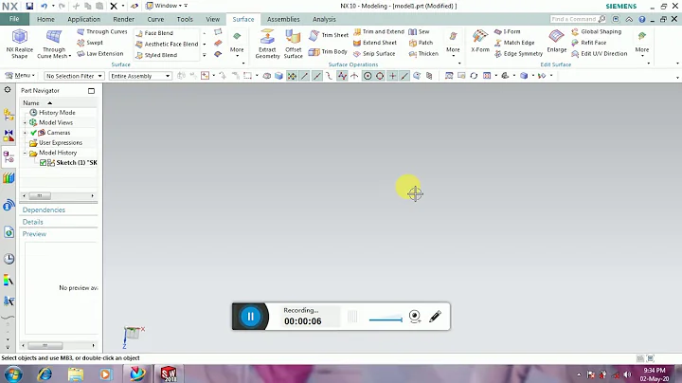Image resolution: width=682 pixels, height=383 pixels.
Task: Open Trim and Extend command
Action: (x=379, y=32)
